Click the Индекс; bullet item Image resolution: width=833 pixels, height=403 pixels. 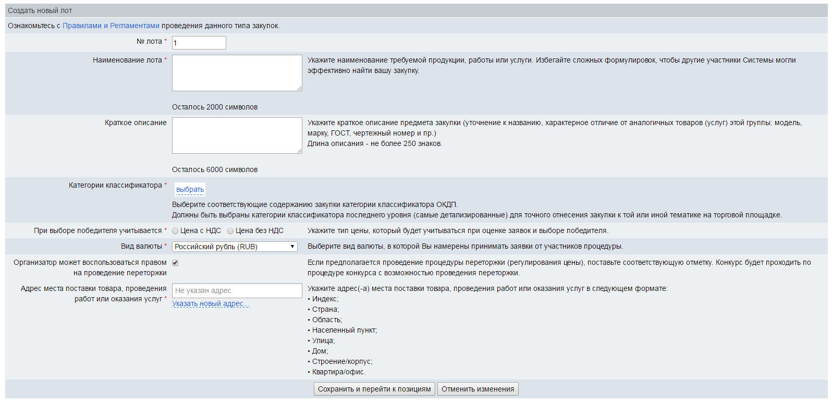[323, 299]
